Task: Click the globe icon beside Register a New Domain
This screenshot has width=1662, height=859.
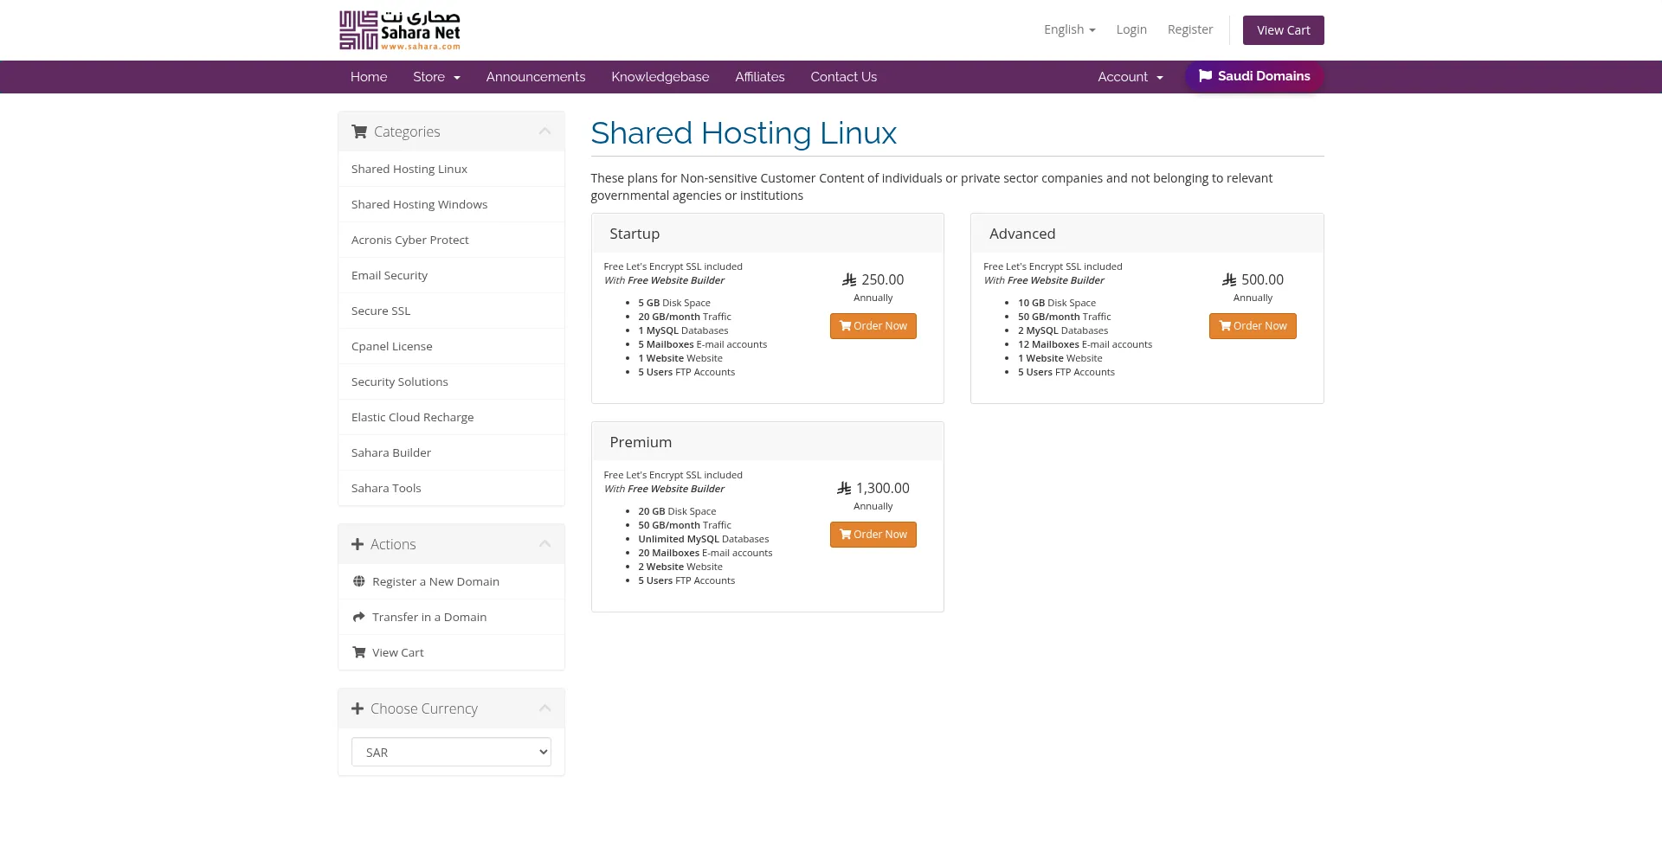Action: coord(358,581)
